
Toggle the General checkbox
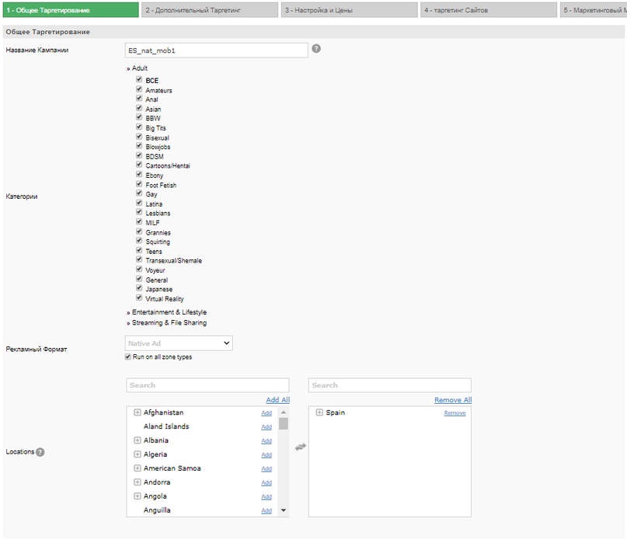point(139,279)
